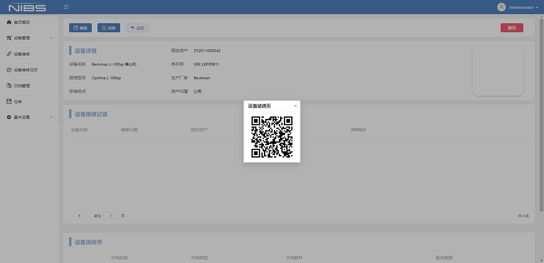Screen dimensions: 544x263
Task: Close the 设备铭牌页 QR code dialog
Action: [x=295, y=106]
